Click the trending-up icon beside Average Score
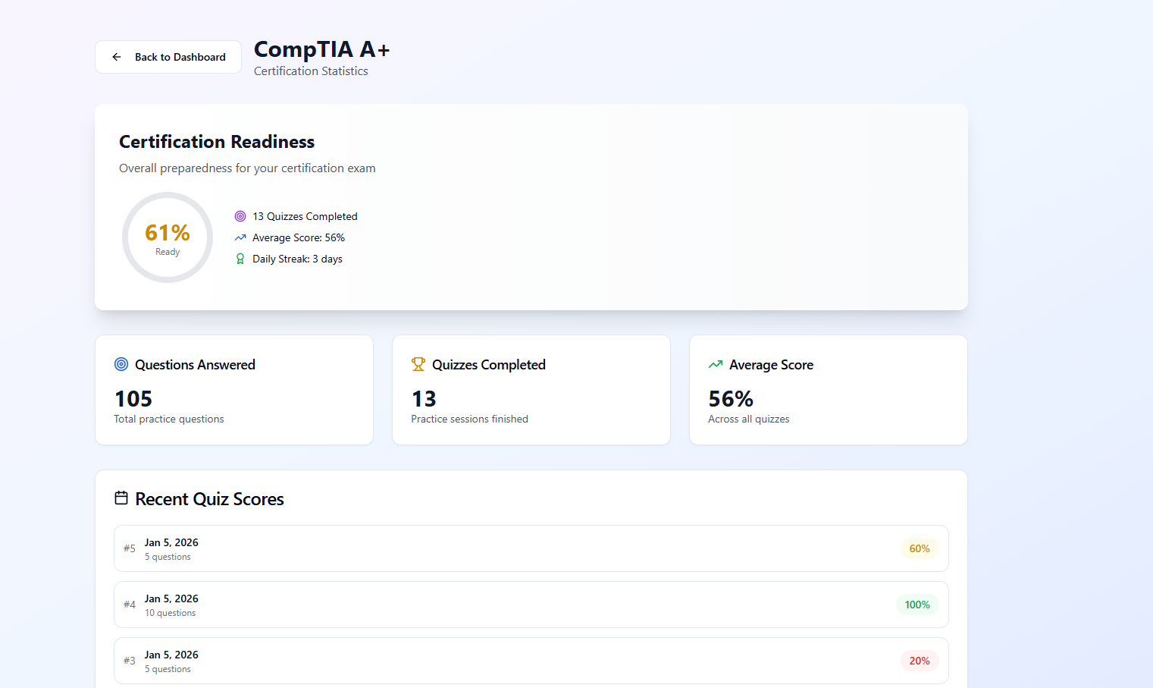 point(715,364)
